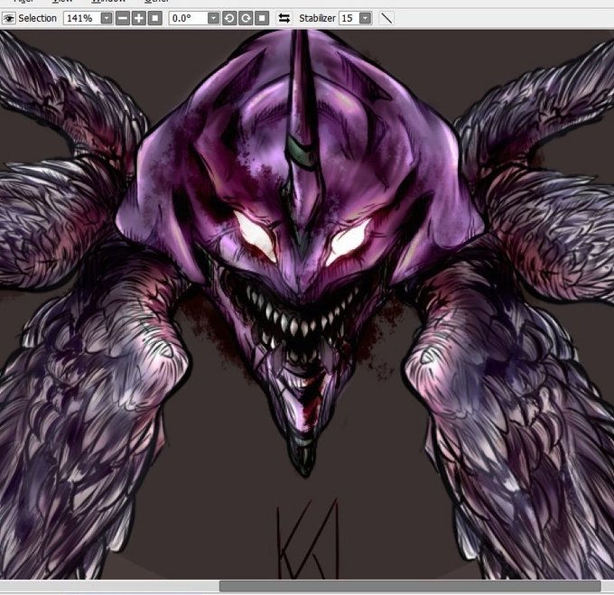The image size is (614, 595).
Task: Click the 0.0° rotation angle field
Action: click(x=189, y=18)
